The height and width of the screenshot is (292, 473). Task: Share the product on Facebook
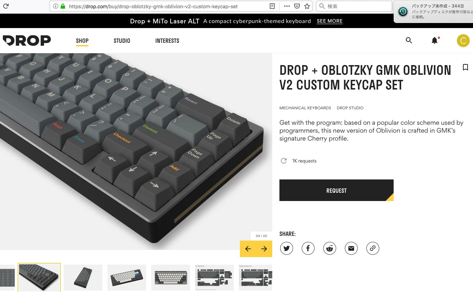308,248
